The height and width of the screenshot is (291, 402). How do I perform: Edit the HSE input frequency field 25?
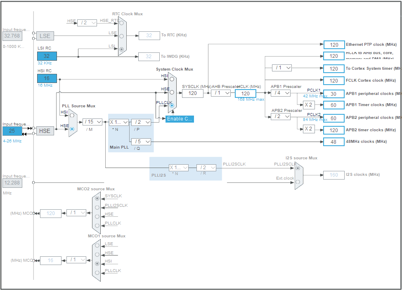point(12,131)
